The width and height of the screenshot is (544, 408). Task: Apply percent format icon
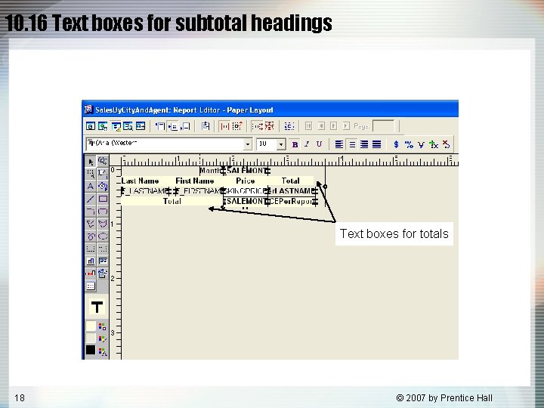tap(409, 144)
